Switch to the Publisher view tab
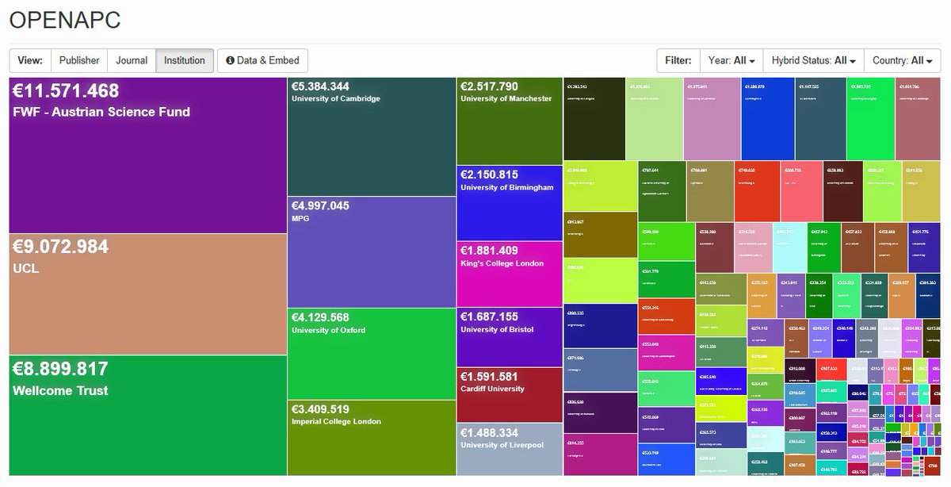Image resolution: width=951 pixels, height=487 pixels. point(80,60)
